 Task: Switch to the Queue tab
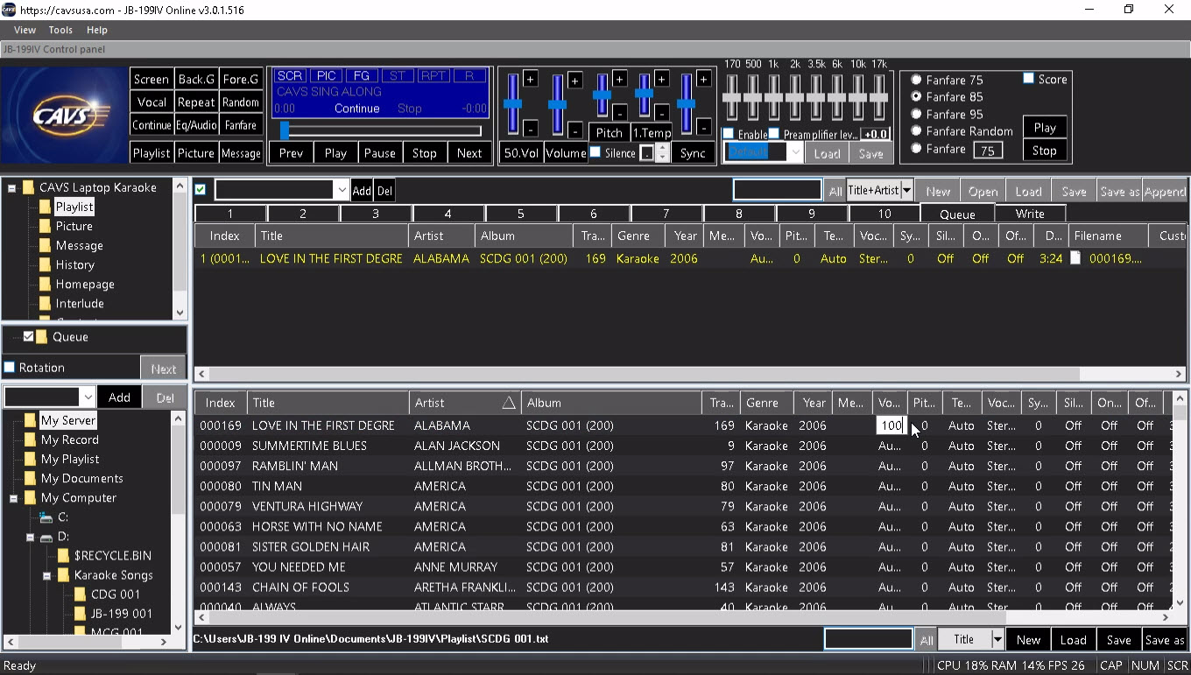(957, 214)
